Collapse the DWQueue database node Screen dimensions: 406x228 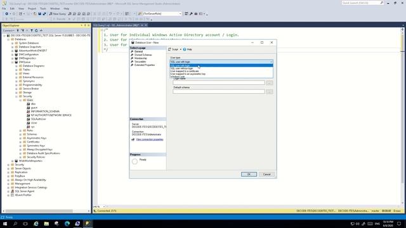pyautogui.click(x=13, y=62)
